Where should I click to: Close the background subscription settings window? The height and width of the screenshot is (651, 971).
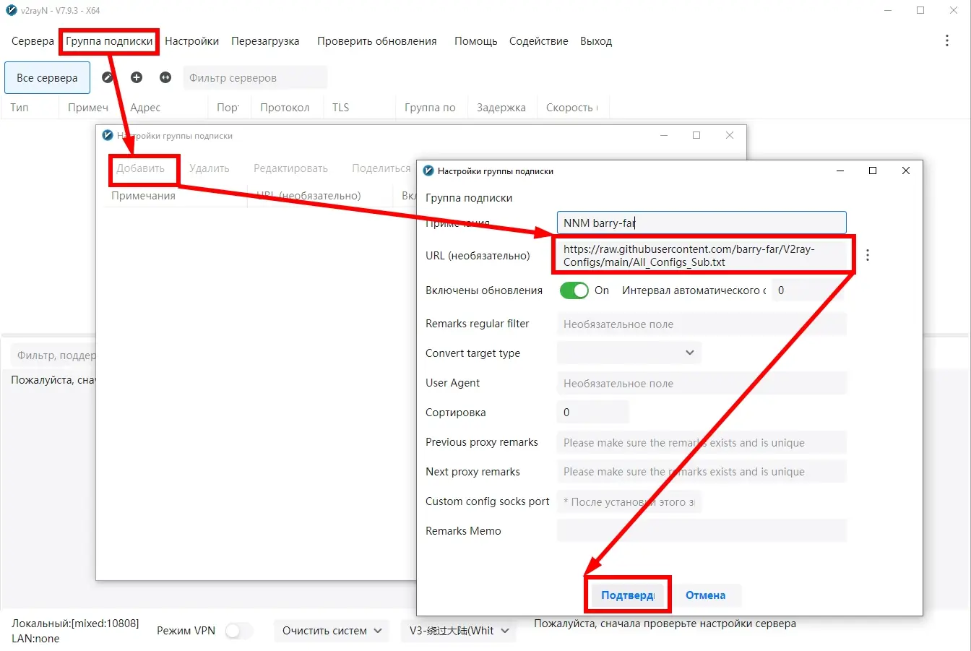(730, 135)
